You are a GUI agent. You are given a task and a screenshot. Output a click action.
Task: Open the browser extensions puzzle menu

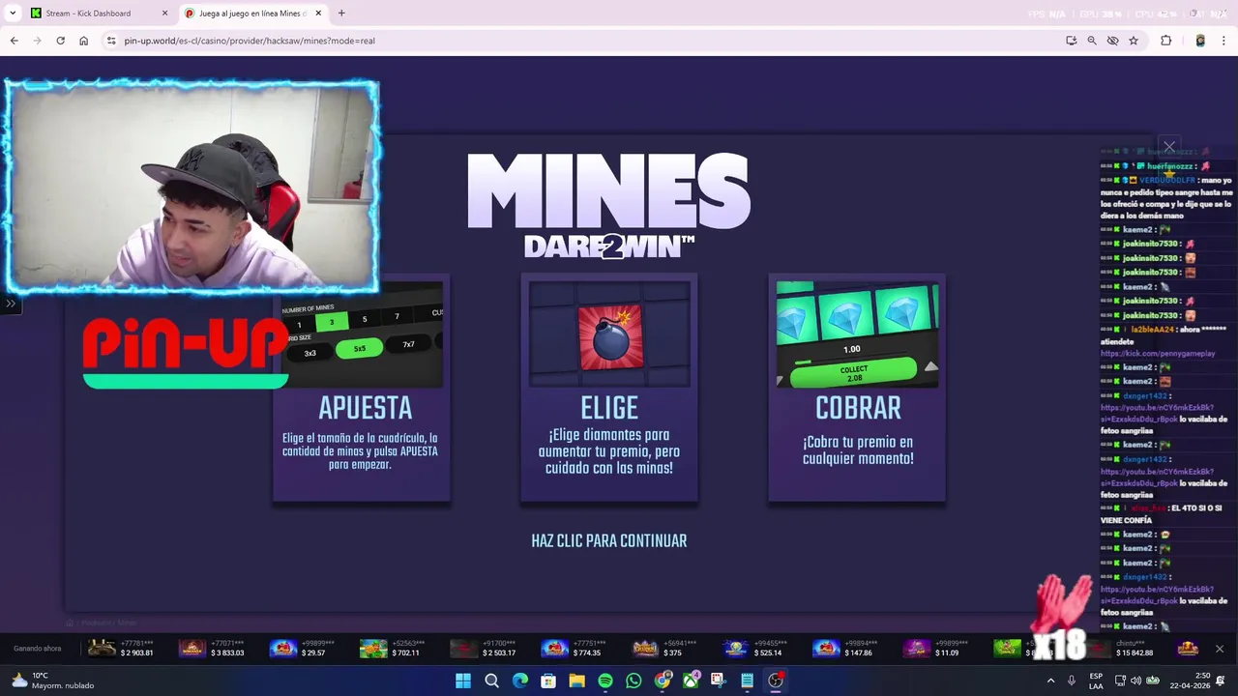click(x=1165, y=41)
